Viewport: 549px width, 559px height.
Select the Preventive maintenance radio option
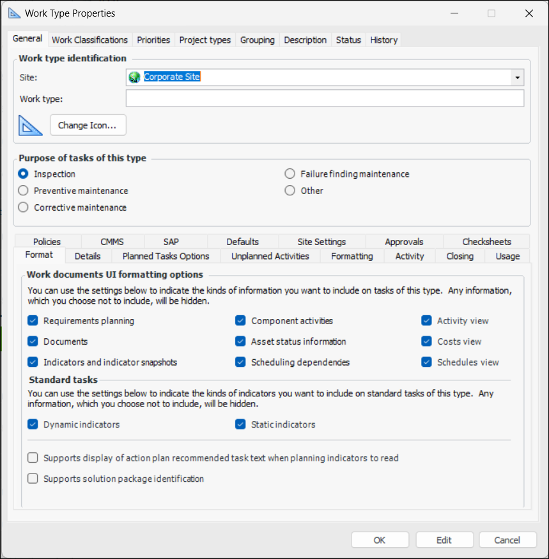click(24, 191)
